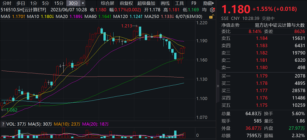Image resolution: width=307 pixels, height=140 pixels.
Task: Select the 15分 period tab
Action: [59, 3]
